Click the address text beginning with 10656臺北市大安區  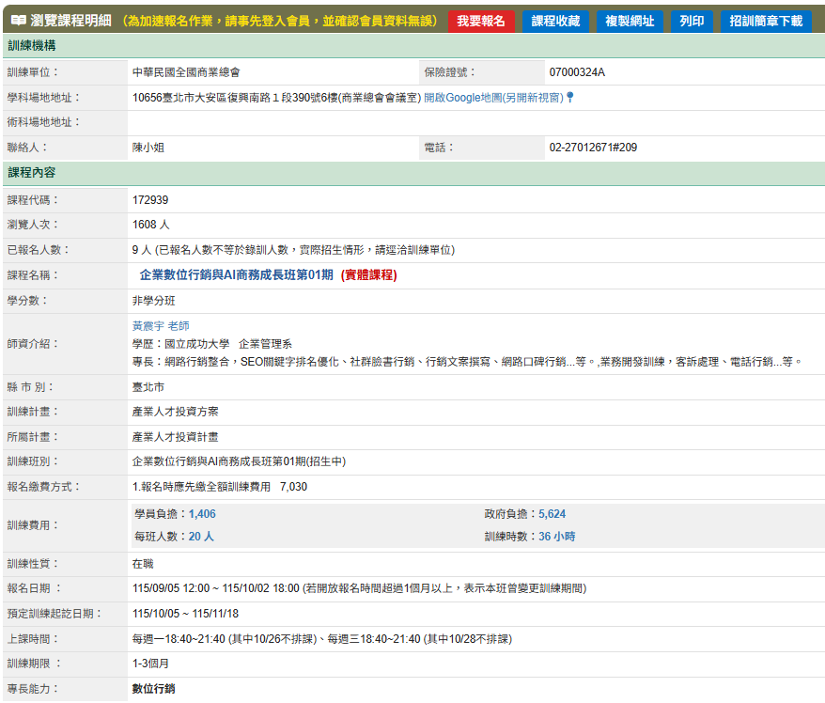point(277,98)
